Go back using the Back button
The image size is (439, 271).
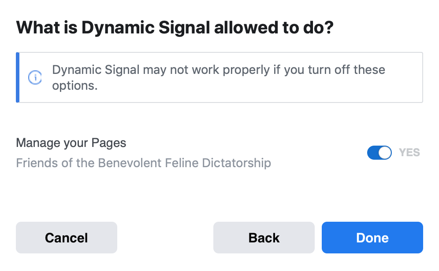pos(264,238)
